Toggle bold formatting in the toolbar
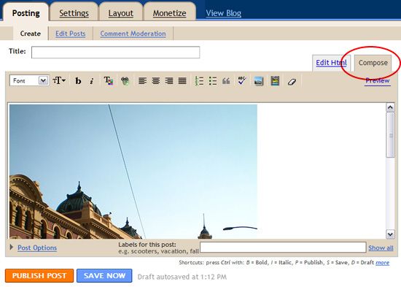The image size is (401, 287). click(78, 81)
